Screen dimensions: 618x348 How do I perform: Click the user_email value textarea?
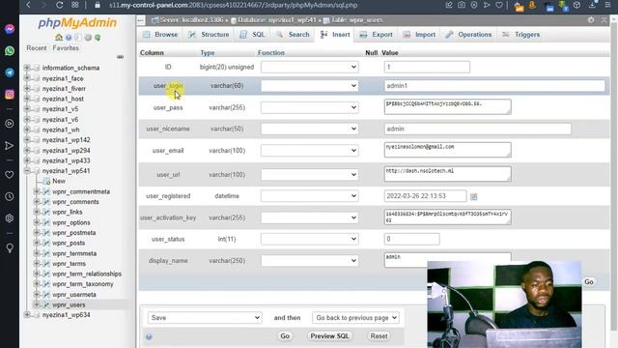pyautogui.click(x=448, y=150)
